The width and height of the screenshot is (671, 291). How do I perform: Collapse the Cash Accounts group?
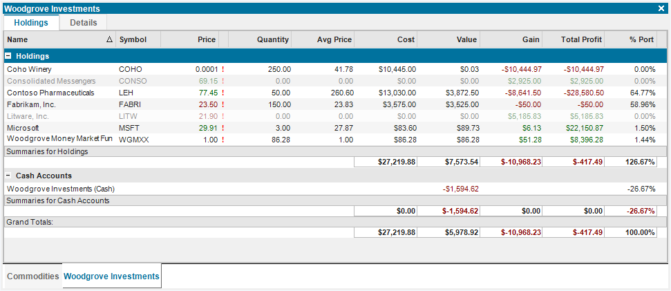click(8, 176)
